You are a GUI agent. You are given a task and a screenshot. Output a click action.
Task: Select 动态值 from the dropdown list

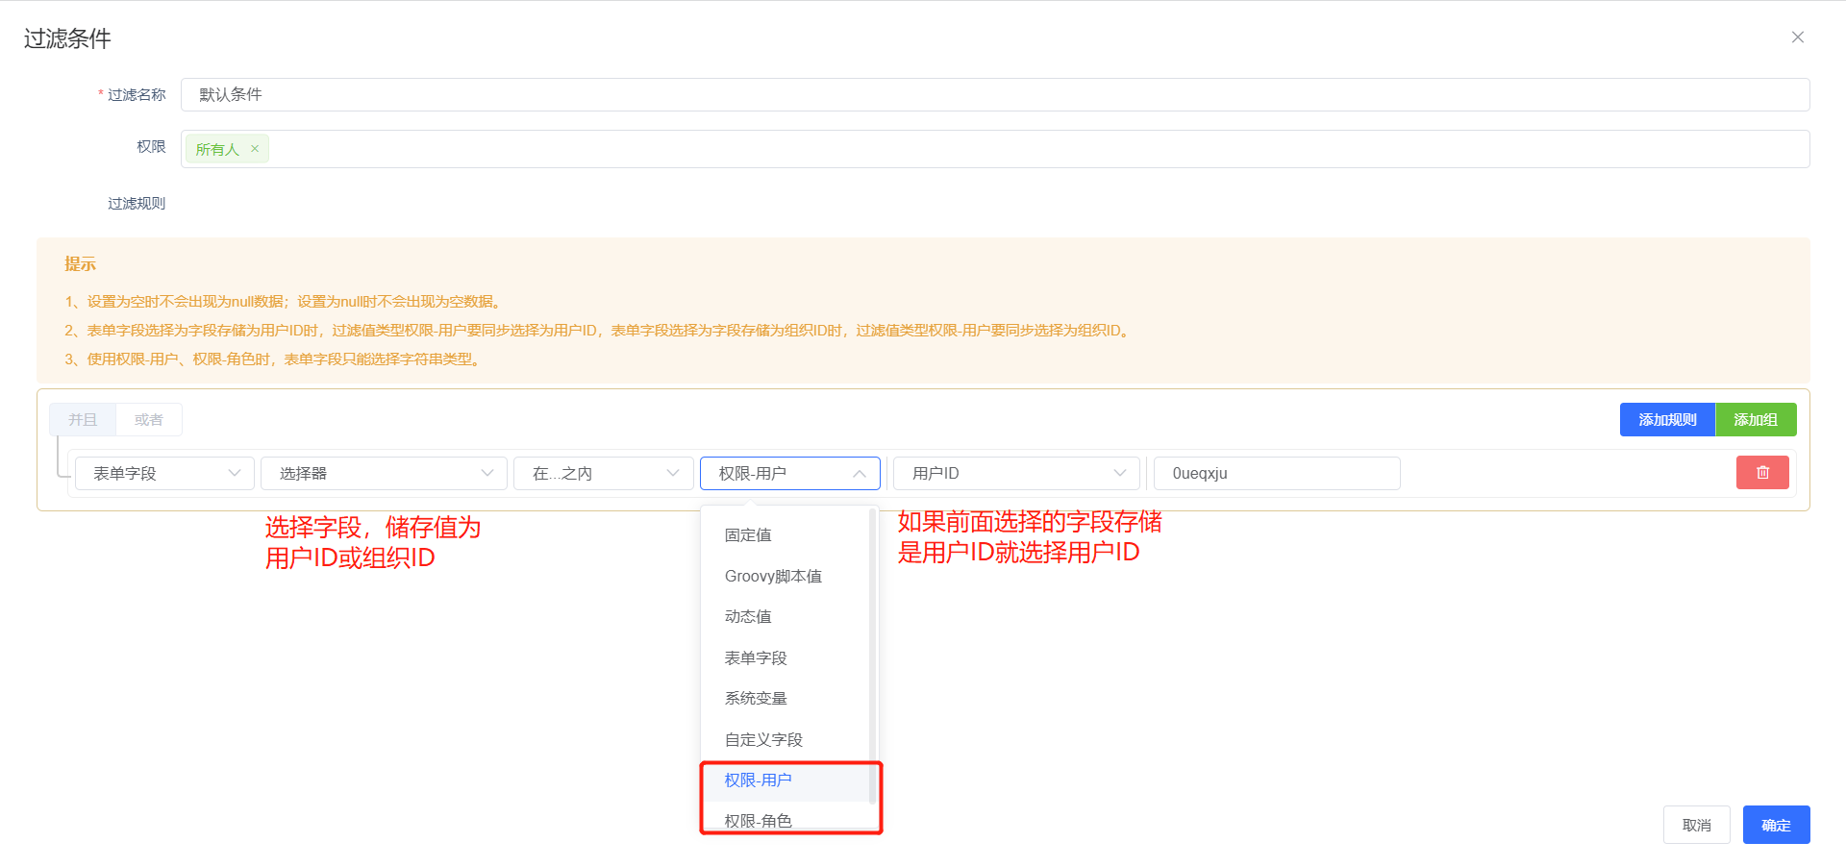[x=748, y=617]
